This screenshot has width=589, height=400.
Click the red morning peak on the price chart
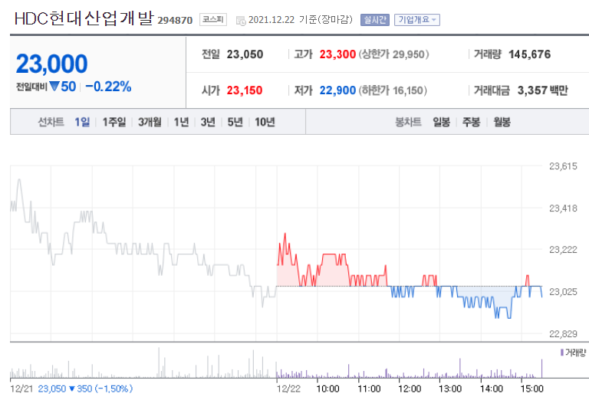tap(285, 234)
